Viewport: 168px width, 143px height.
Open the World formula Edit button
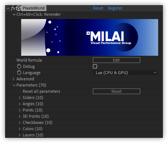click(117, 60)
